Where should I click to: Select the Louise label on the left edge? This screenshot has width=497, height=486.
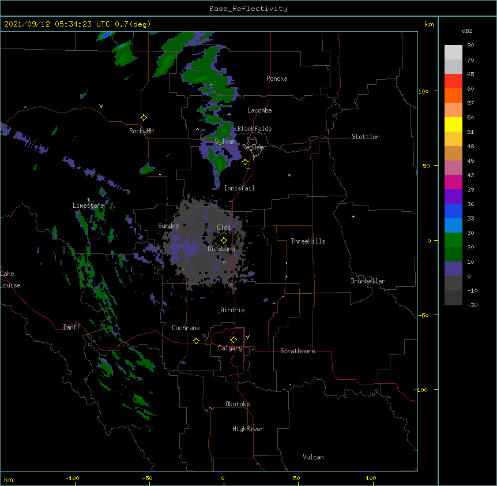pos(10,286)
